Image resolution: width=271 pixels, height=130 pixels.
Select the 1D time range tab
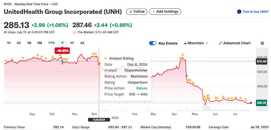tap(9, 43)
